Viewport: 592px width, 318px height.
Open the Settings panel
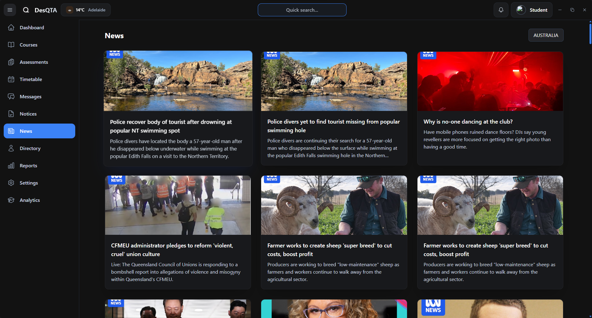pos(29,183)
